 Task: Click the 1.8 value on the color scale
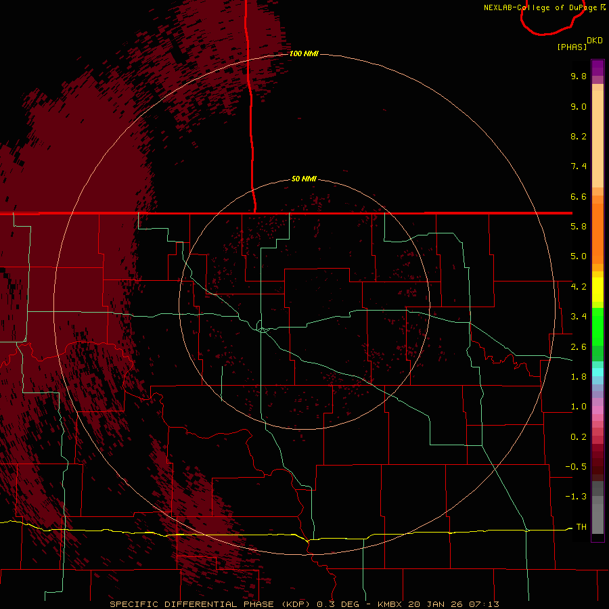coord(579,377)
